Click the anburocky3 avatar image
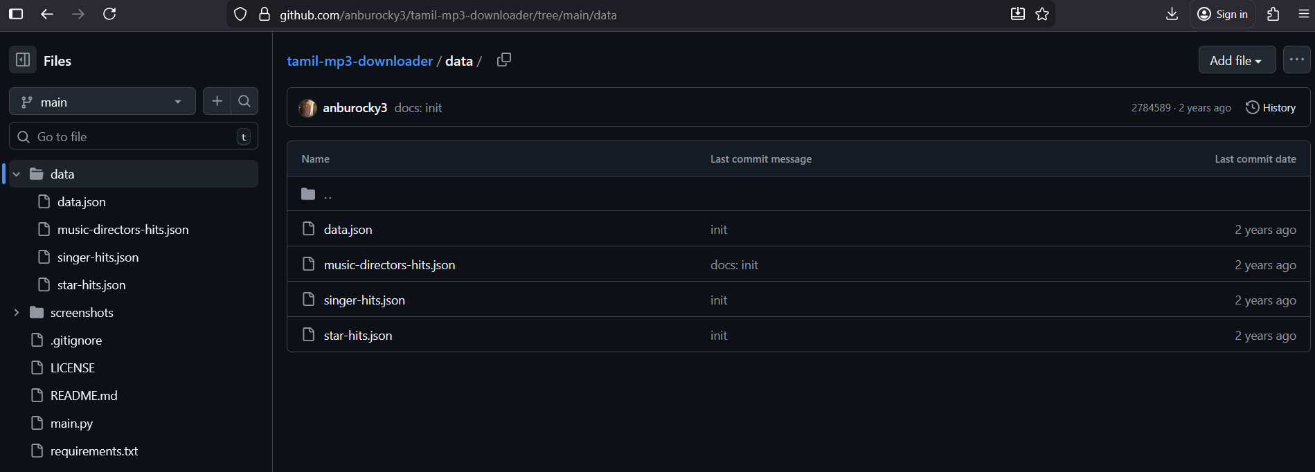 tap(307, 108)
